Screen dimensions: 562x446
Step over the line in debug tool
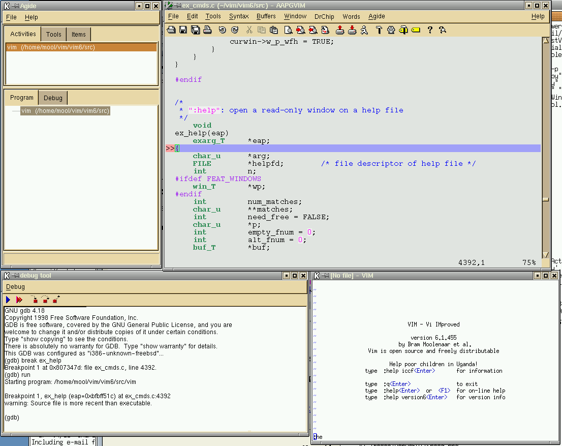click(45, 300)
